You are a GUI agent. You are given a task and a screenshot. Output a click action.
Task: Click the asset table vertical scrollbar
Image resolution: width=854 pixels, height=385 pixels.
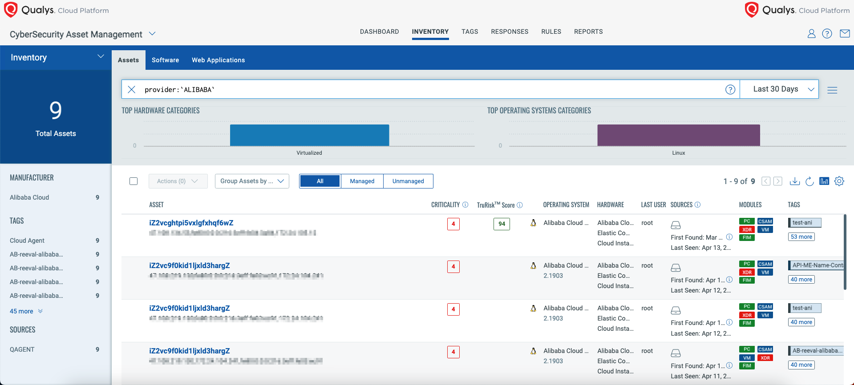pyautogui.click(x=845, y=252)
